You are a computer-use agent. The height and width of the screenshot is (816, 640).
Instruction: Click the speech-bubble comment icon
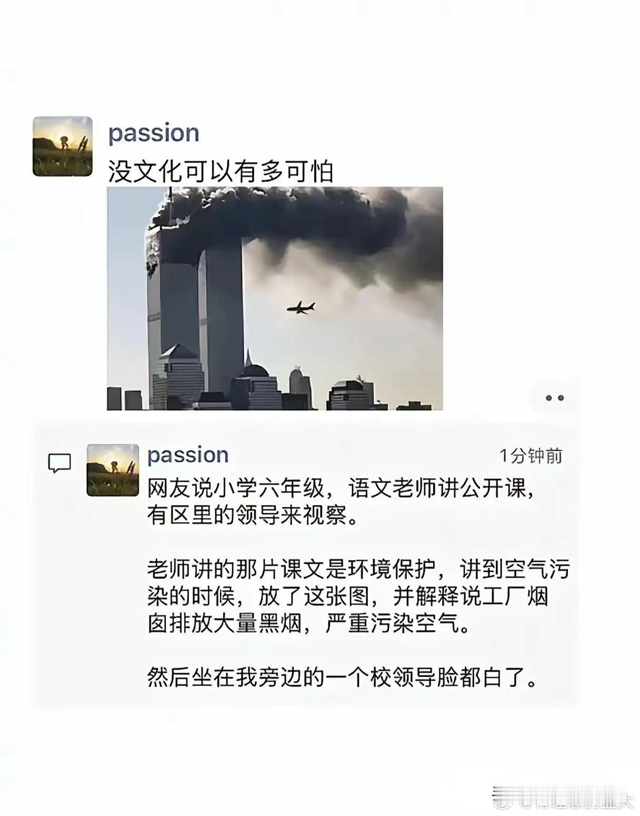pos(59,463)
